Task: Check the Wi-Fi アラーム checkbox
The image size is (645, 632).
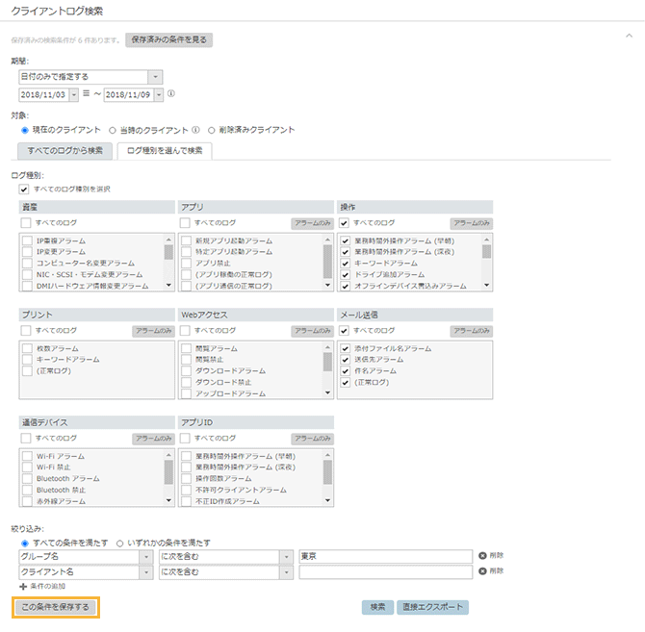Action: point(27,456)
